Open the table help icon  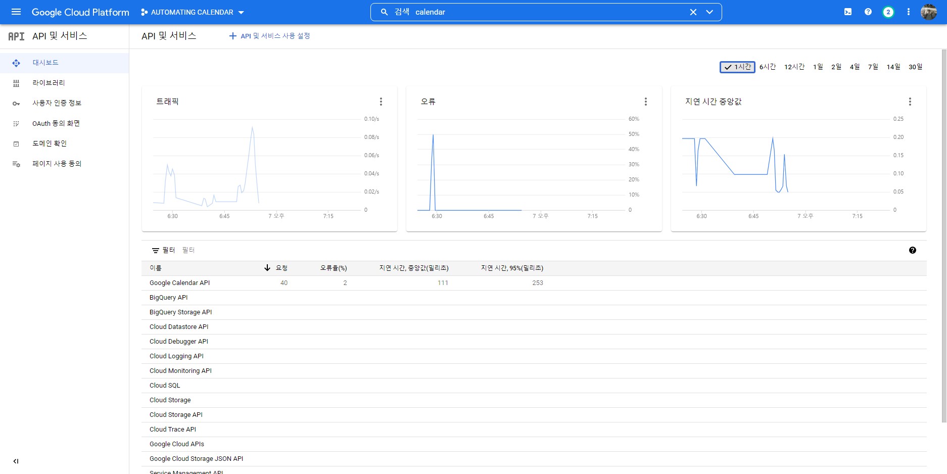click(x=913, y=250)
